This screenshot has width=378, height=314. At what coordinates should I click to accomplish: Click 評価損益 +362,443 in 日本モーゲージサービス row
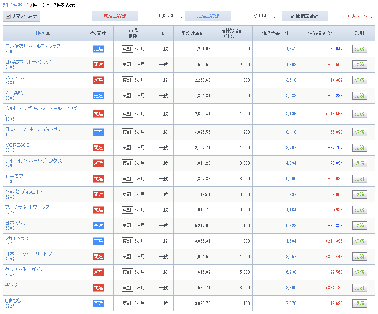(334, 257)
